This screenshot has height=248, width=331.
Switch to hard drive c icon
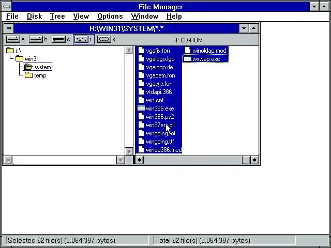(x=58, y=39)
